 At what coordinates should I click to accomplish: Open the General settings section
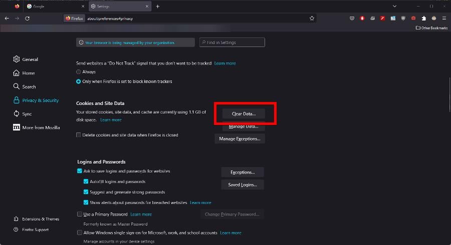click(x=30, y=59)
